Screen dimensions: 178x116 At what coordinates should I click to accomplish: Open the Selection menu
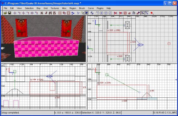[x=29, y=8]
